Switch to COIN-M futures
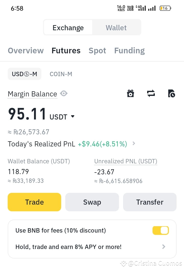 (x=61, y=74)
